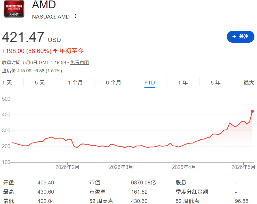Click the NASDAQ: AMD ticker text
The image size is (257, 204).
coord(51,17)
